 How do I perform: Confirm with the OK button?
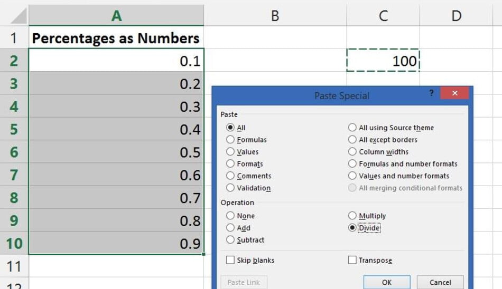[387, 282]
